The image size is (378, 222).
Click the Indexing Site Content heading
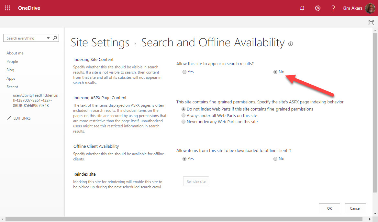(93, 59)
